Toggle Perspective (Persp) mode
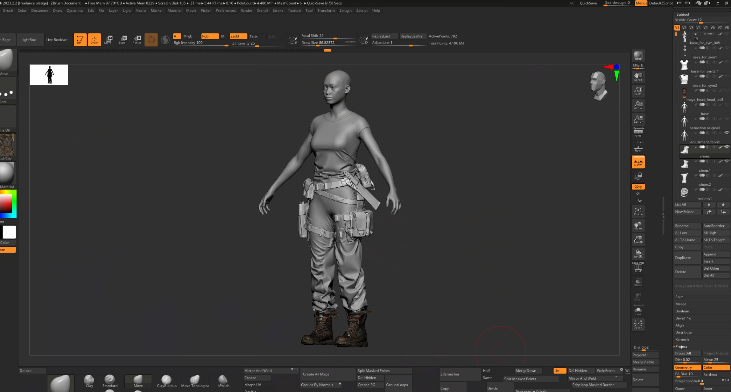 638,133
